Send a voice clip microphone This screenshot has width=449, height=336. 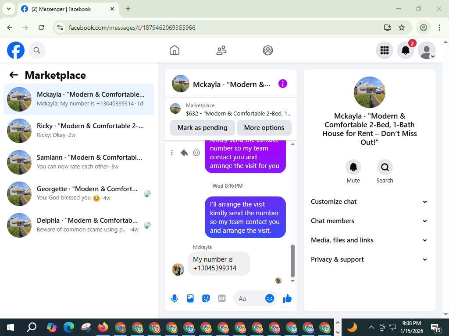[175, 298]
